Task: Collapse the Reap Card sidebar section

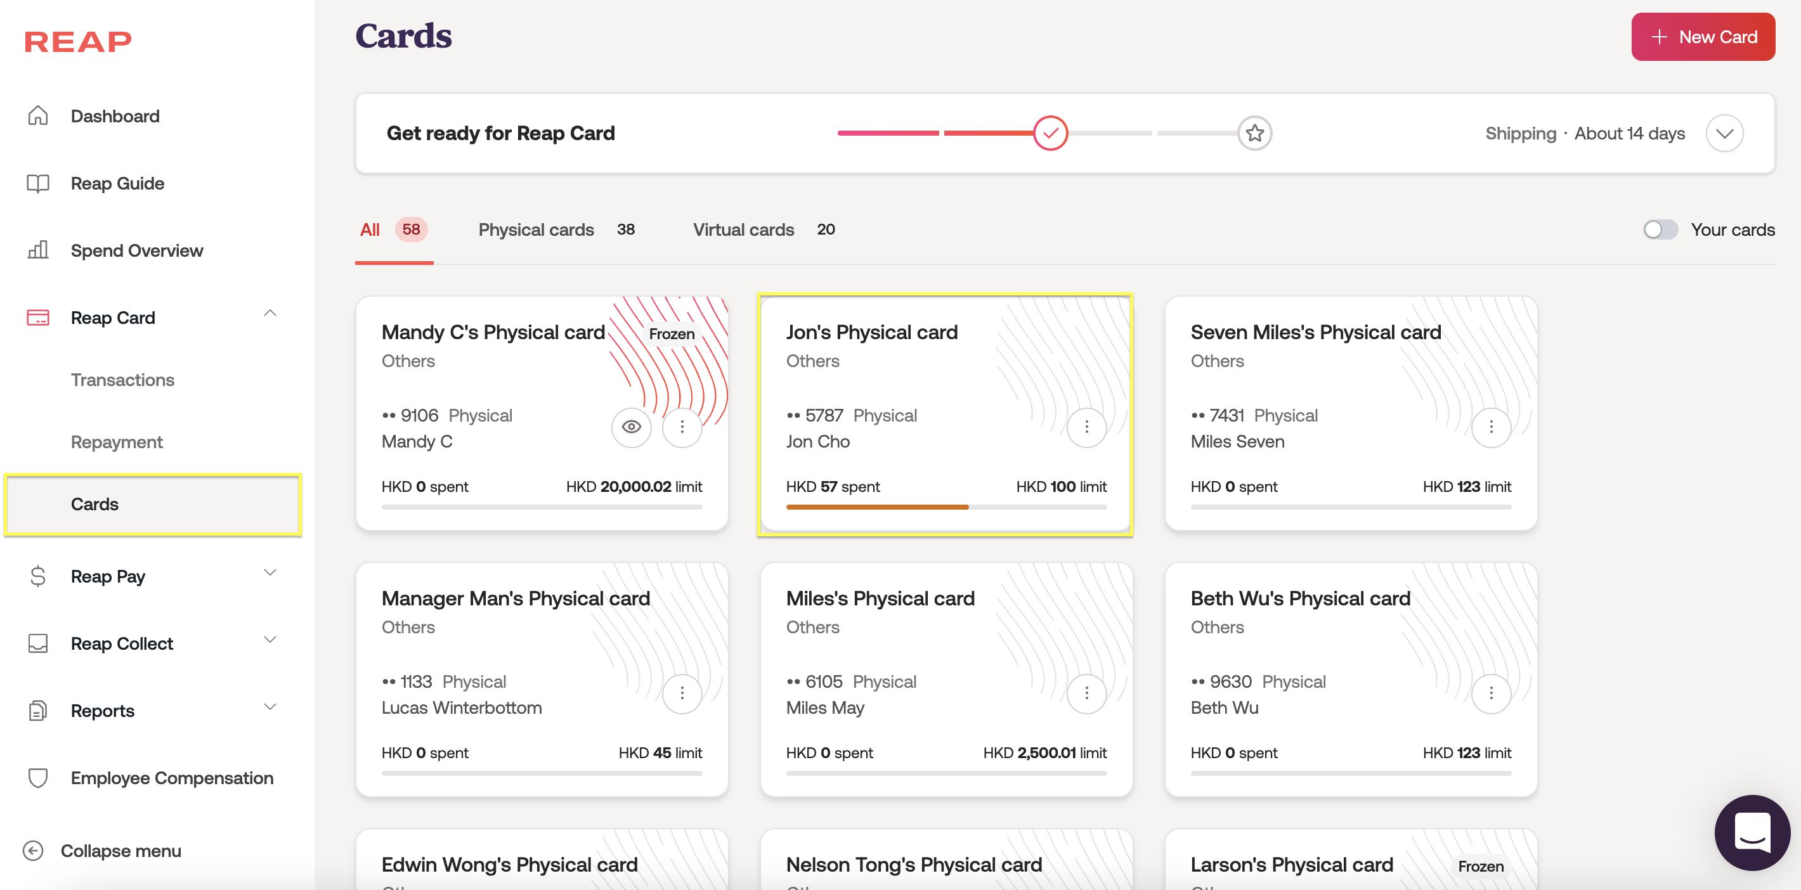Action: [270, 314]
